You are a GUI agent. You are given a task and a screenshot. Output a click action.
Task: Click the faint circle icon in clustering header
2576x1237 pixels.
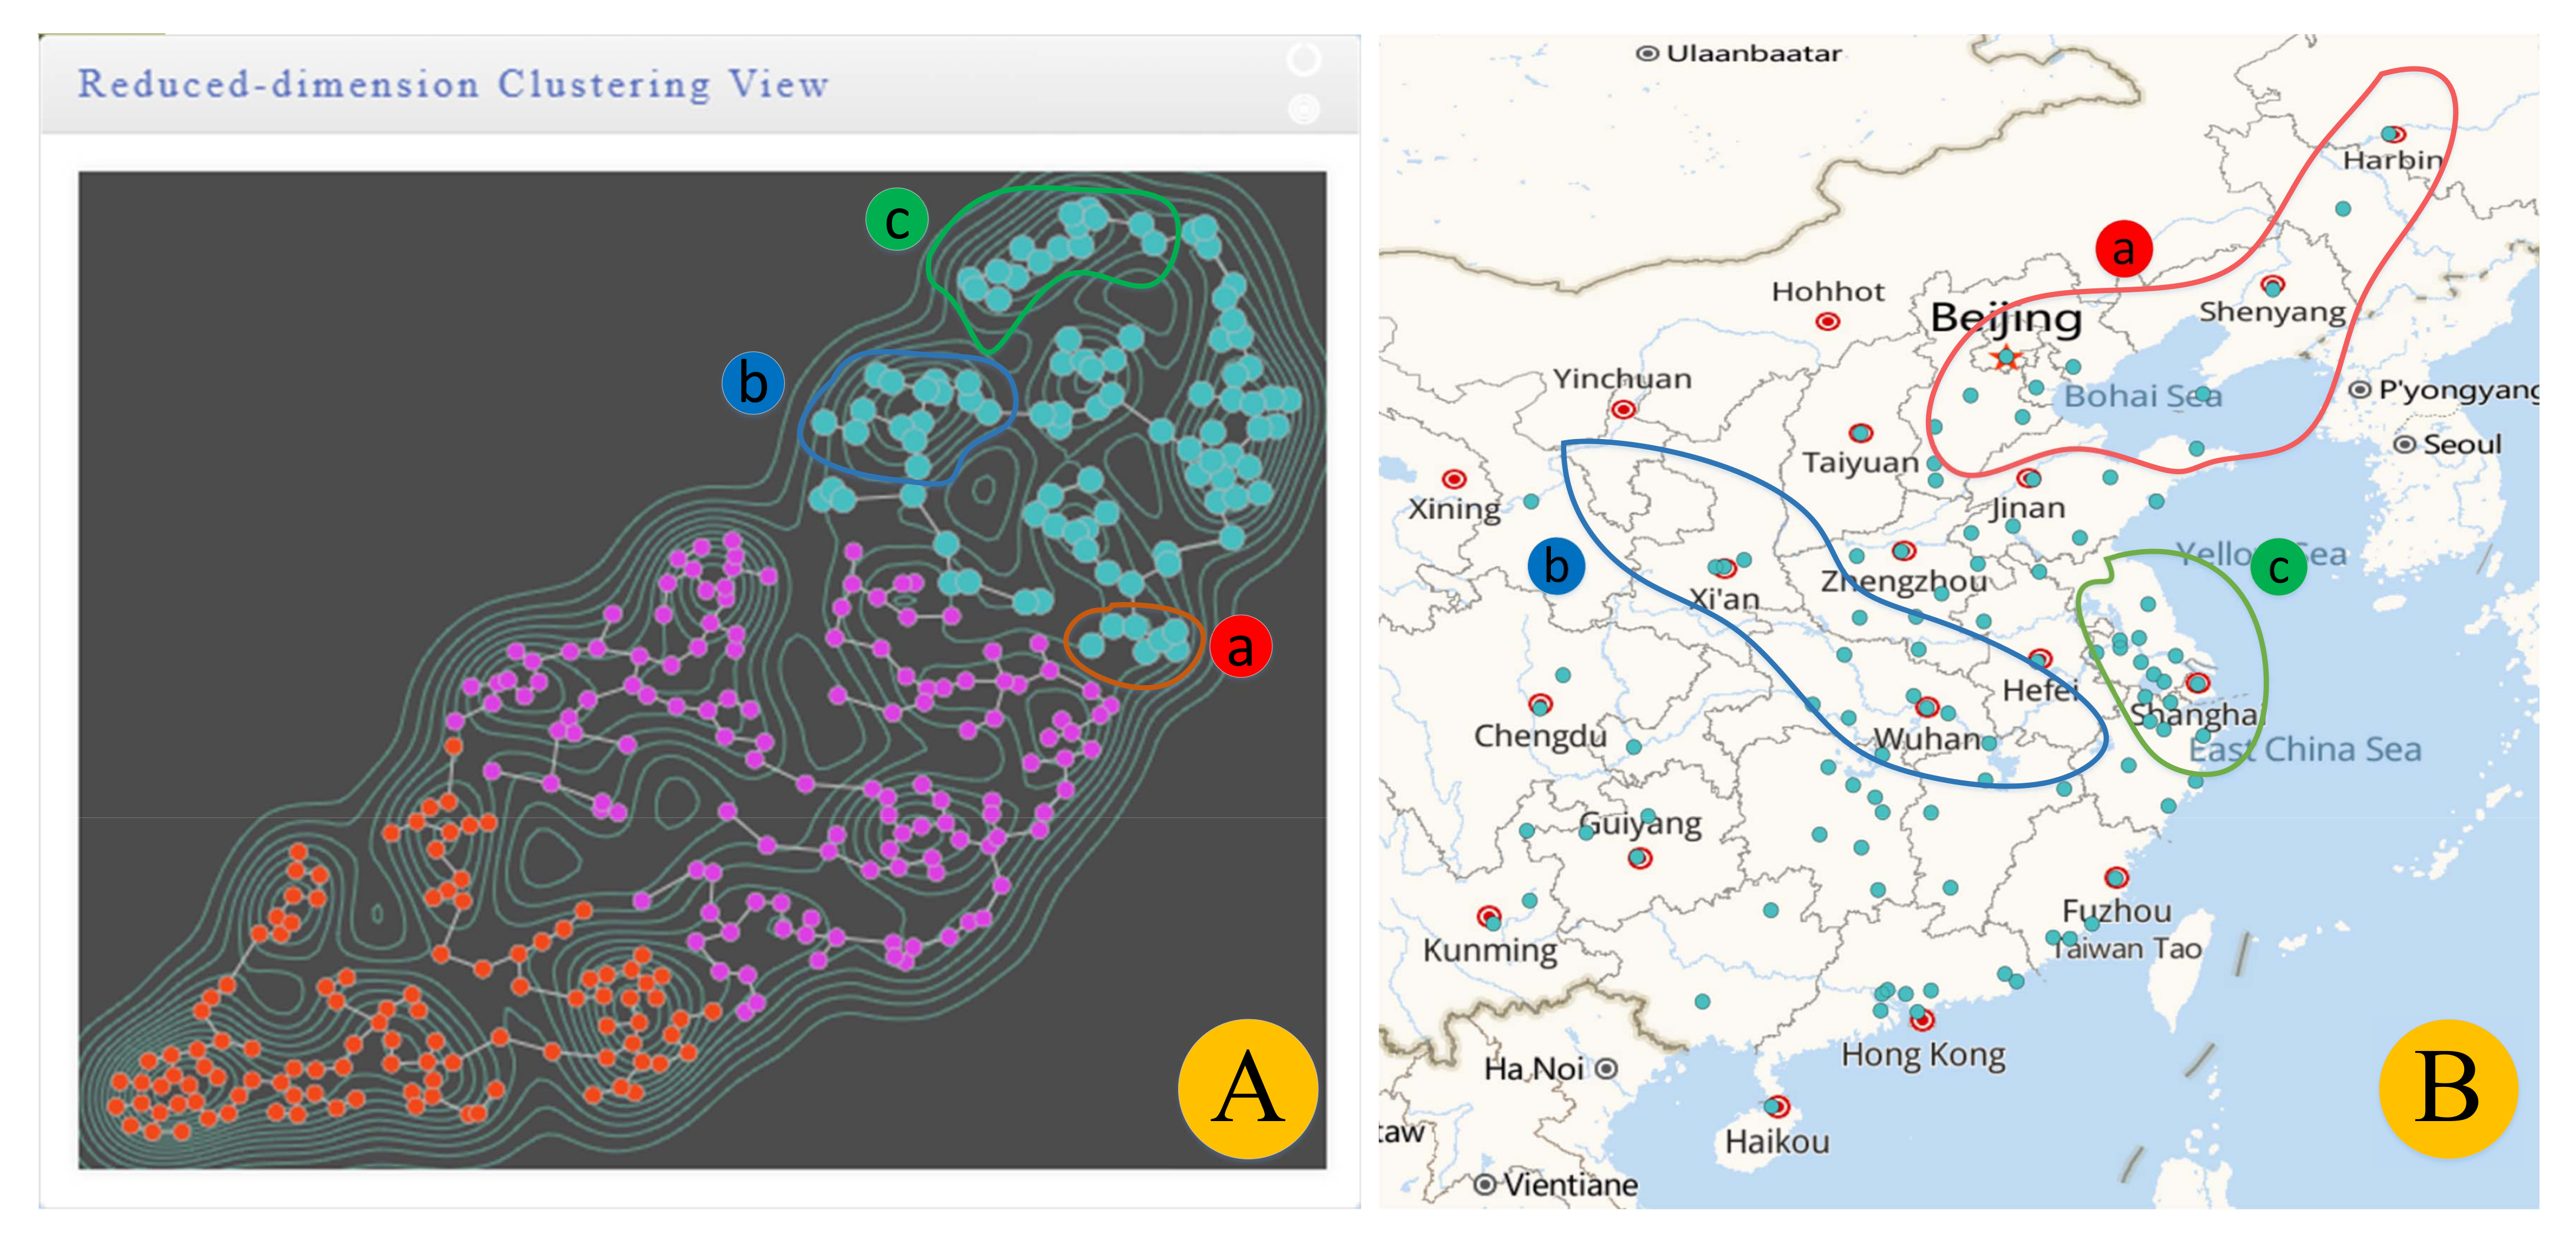pos(1303,60)
